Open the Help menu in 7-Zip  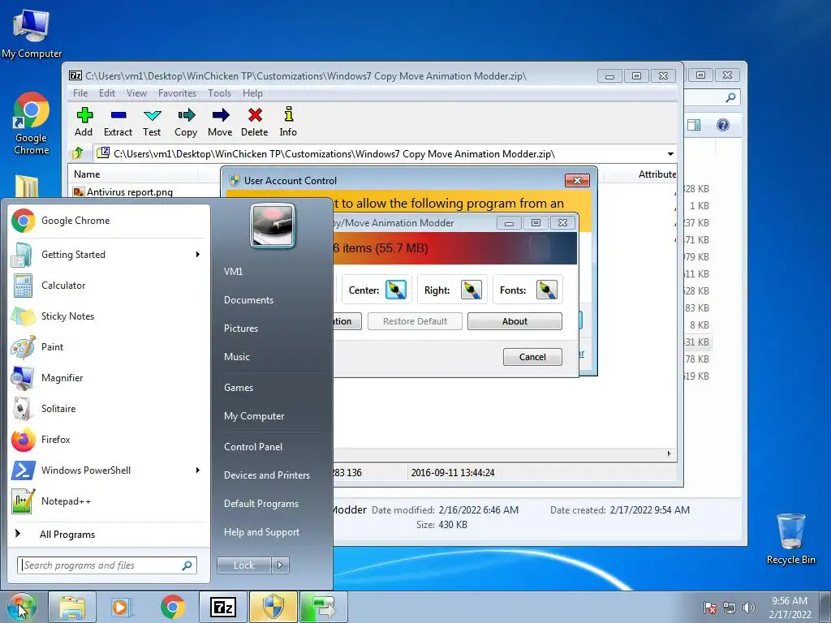[253, 93]
